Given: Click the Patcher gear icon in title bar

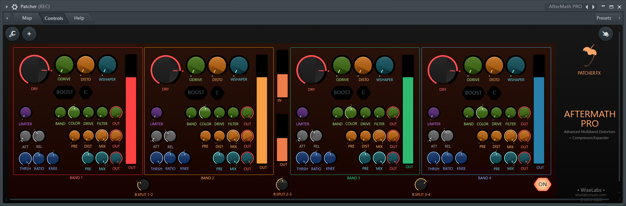Looking at the screenshot, I should coord(15,6).
